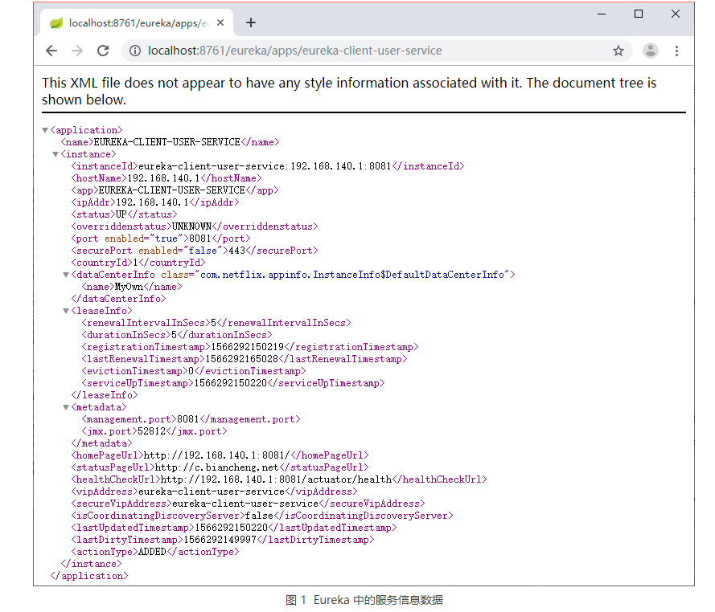This screenshot has width=715, height=612.
Task: Click lastRenewalTimestamp value 1566292165028
Action: pyautogui.click(x=242, y=359)
